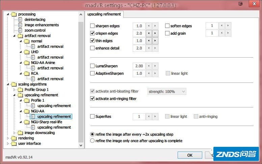Increase crispen edges value with right arrow

(x=155, y=33)
